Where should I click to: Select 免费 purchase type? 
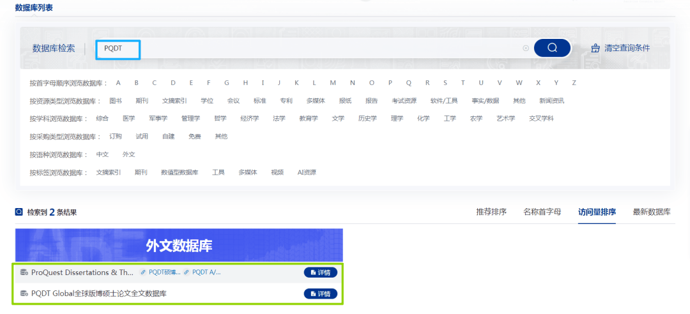194,137
